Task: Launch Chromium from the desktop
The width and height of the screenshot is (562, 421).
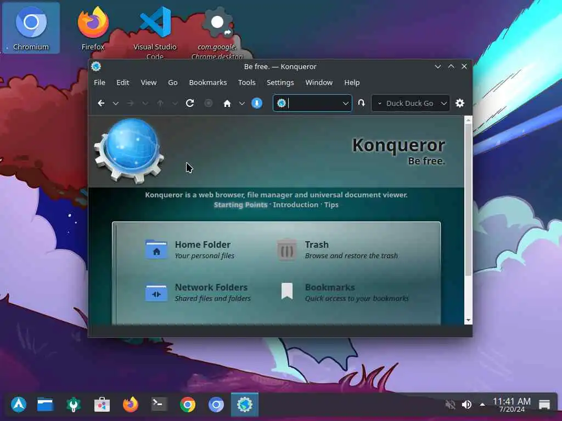Action: (x=31, y=29)
